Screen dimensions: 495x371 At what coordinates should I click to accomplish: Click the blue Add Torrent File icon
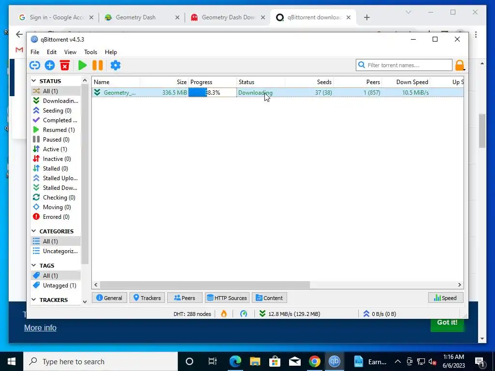click(x=50, y=65)
